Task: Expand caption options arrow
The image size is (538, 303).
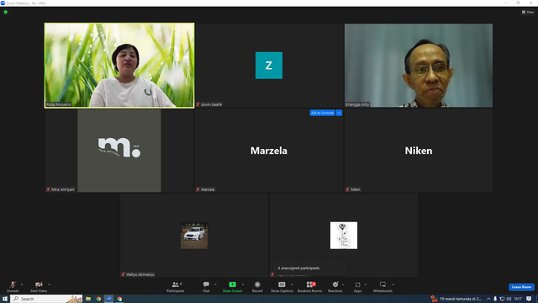Action: 292,284
